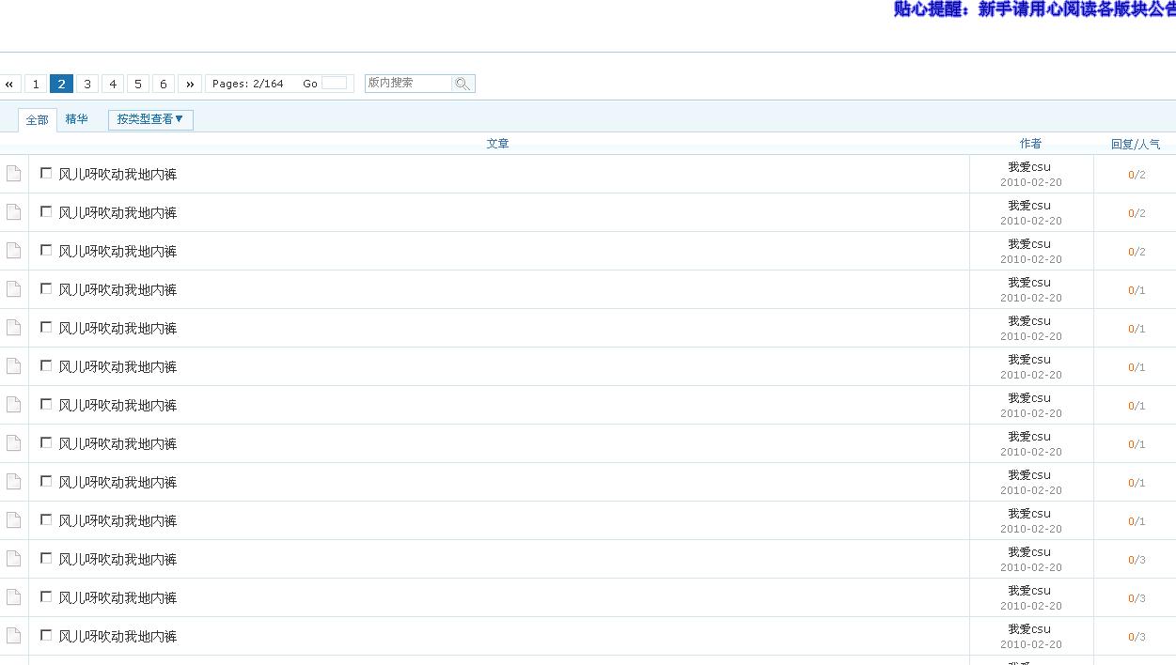Click the magnifier search icon
The image size is (1176, 665).
[x=462, y=84]
